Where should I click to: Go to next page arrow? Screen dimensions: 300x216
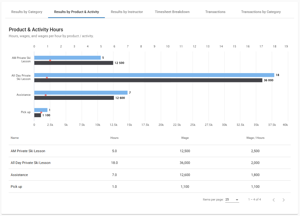[x=284, y=200]
